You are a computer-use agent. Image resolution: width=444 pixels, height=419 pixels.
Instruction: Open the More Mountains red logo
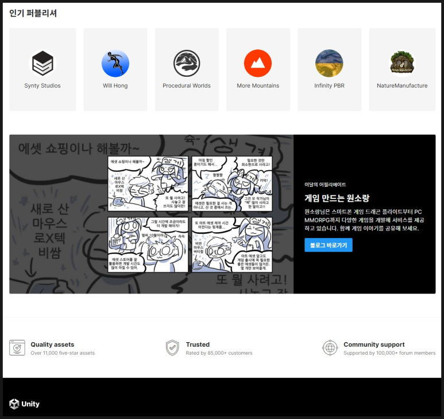[258, 63]
